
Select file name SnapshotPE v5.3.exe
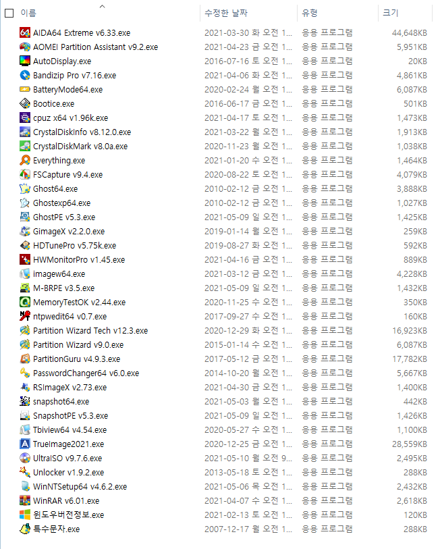tap(71, 415)
